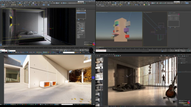The image size is (191, 107).
Task: Toggle X axis constraint in top-left 3ds Max
Action: point(42,5)
